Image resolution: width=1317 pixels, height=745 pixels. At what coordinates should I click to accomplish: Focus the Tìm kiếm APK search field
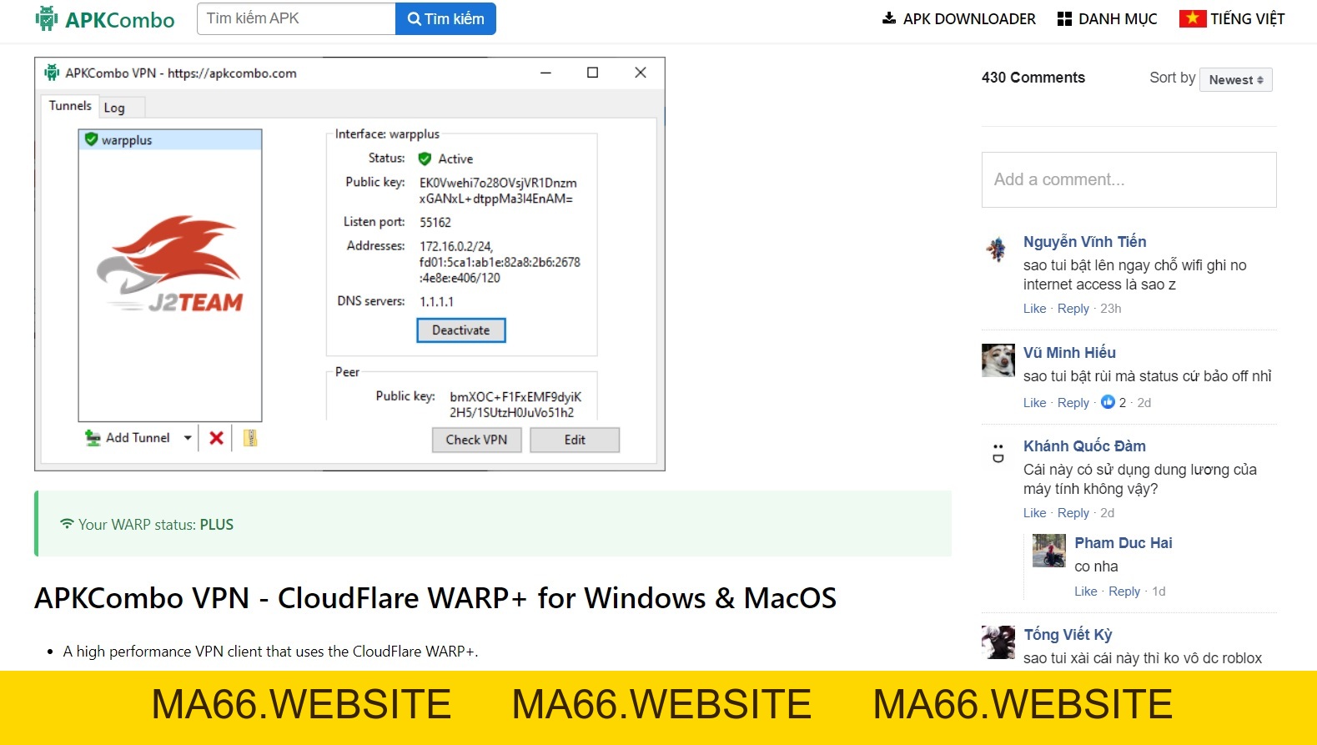pyautogui.click(x=296, y=19)
